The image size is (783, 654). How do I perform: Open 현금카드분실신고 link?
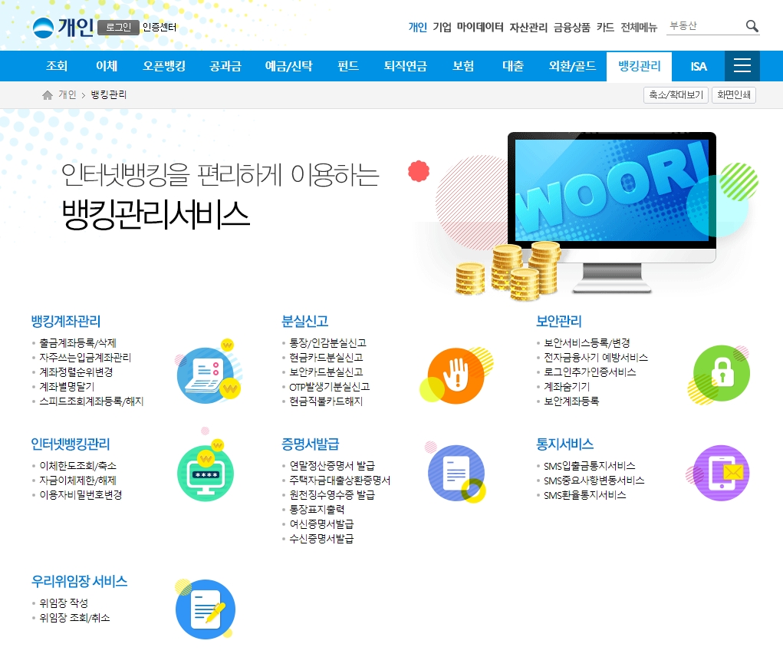(x=326, y=358)
